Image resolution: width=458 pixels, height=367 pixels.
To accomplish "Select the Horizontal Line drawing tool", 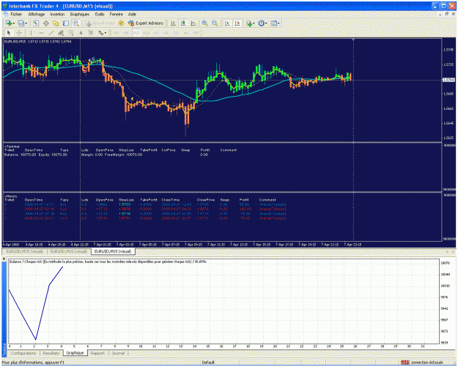I will (41, 33).
